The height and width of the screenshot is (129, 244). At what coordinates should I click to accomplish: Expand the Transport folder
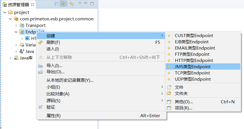tap(16, 25)
